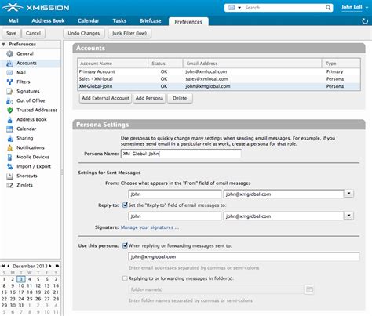
Task: Click the Zimlets icon in sidebar
Action: point(9,186)
